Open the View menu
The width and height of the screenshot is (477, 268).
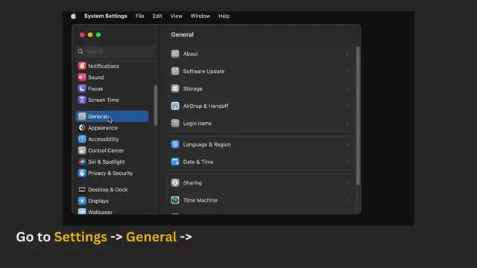click(176, 16)
